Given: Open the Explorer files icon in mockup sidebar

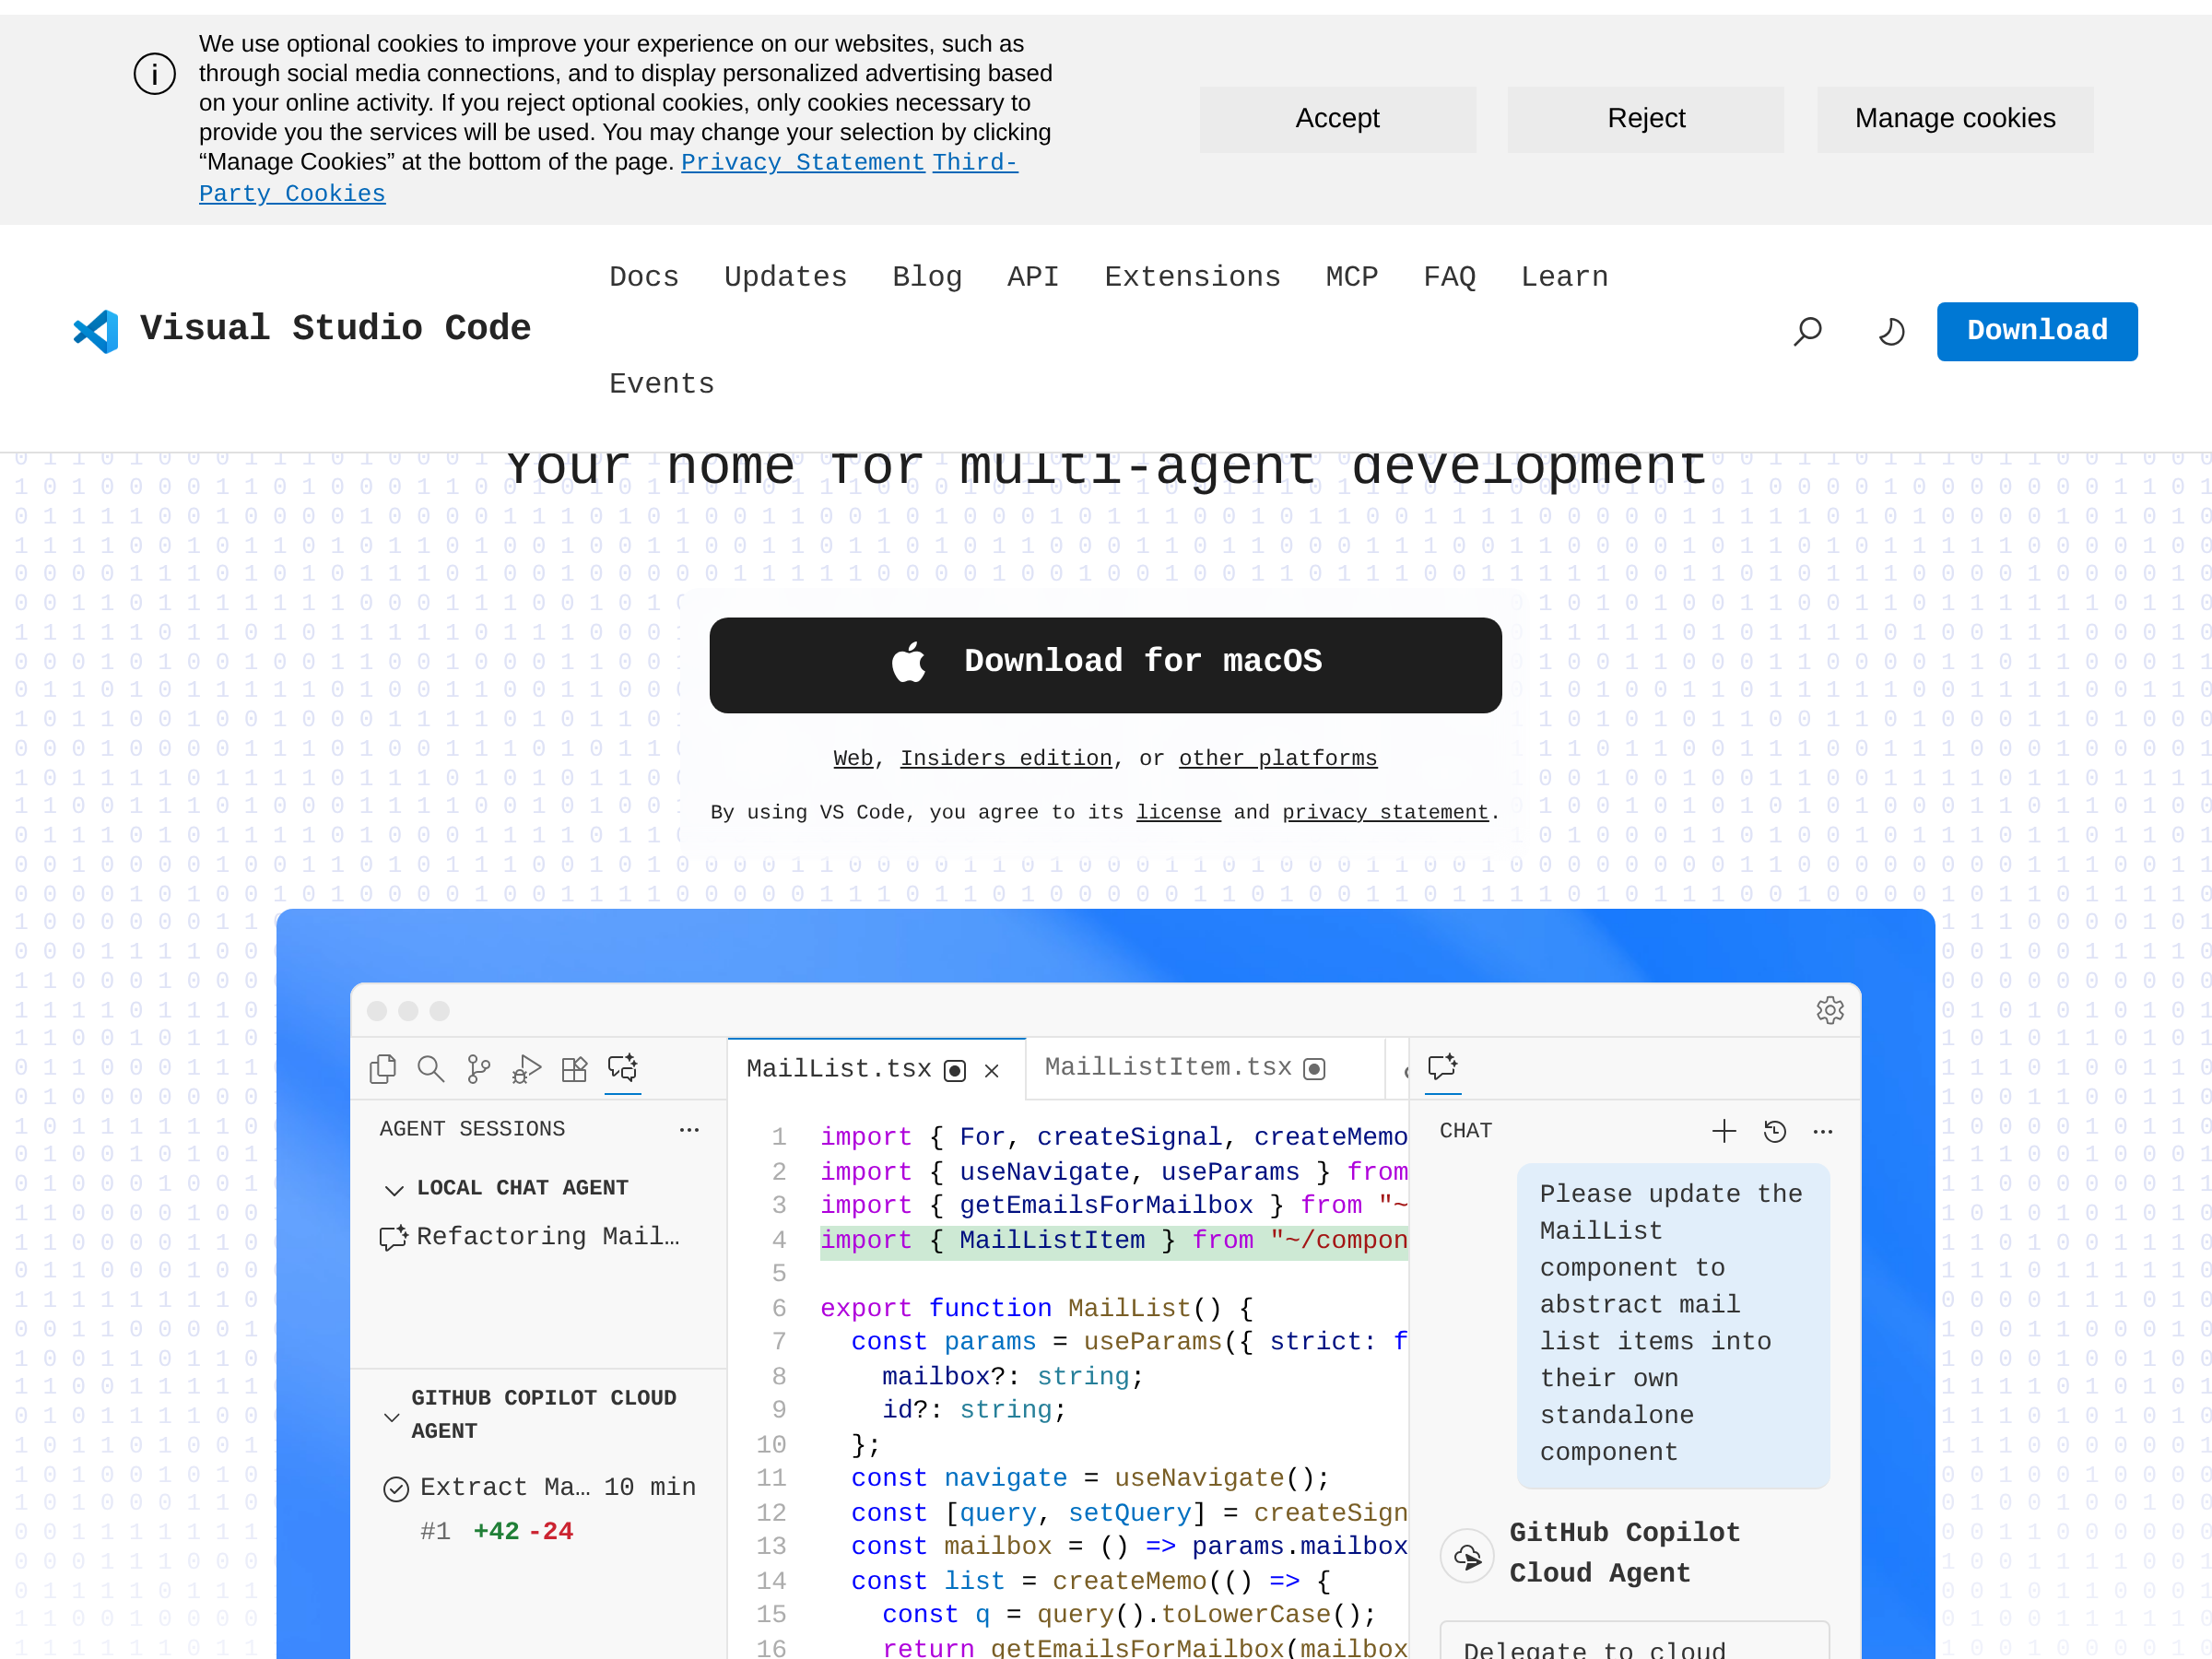Looking at the screenshot, I should tap(382, 1069).
